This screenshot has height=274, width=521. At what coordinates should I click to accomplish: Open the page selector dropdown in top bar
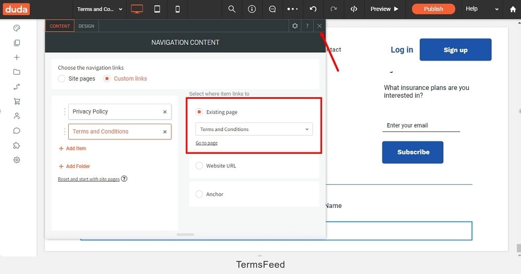[100, 9]
